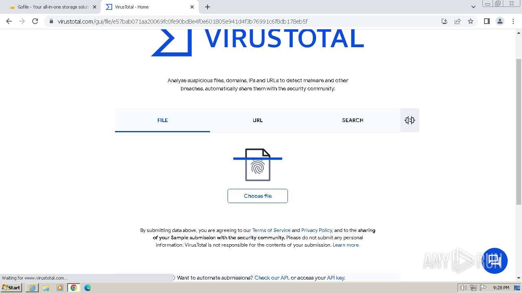Image resolution: width=522 pixels, height=293 pixels.
Task: Open the Terms of Service link
Action: click(271, 230)
